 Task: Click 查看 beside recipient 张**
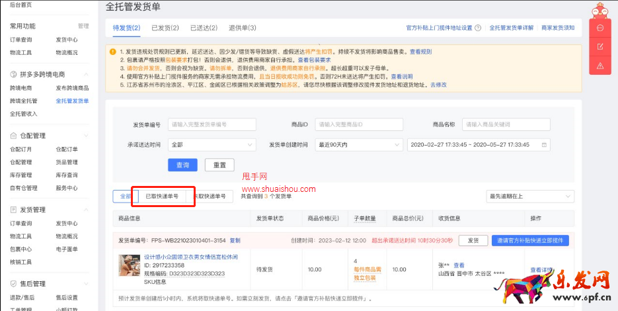pos(459,265)
